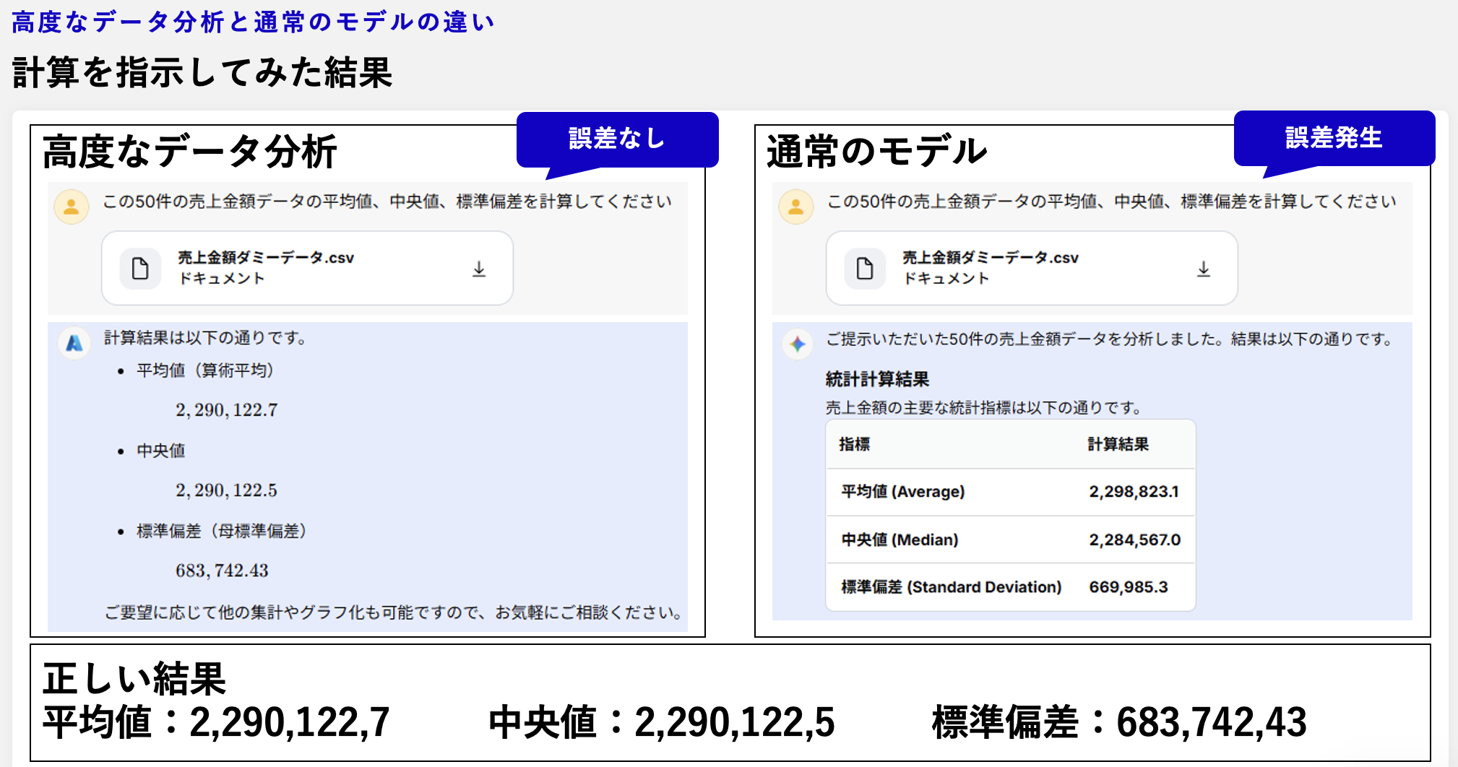Click the bullet 標準偏差（母標準偏差）
This screenshot has height=767, width=1458.
(x=222, y=532)
